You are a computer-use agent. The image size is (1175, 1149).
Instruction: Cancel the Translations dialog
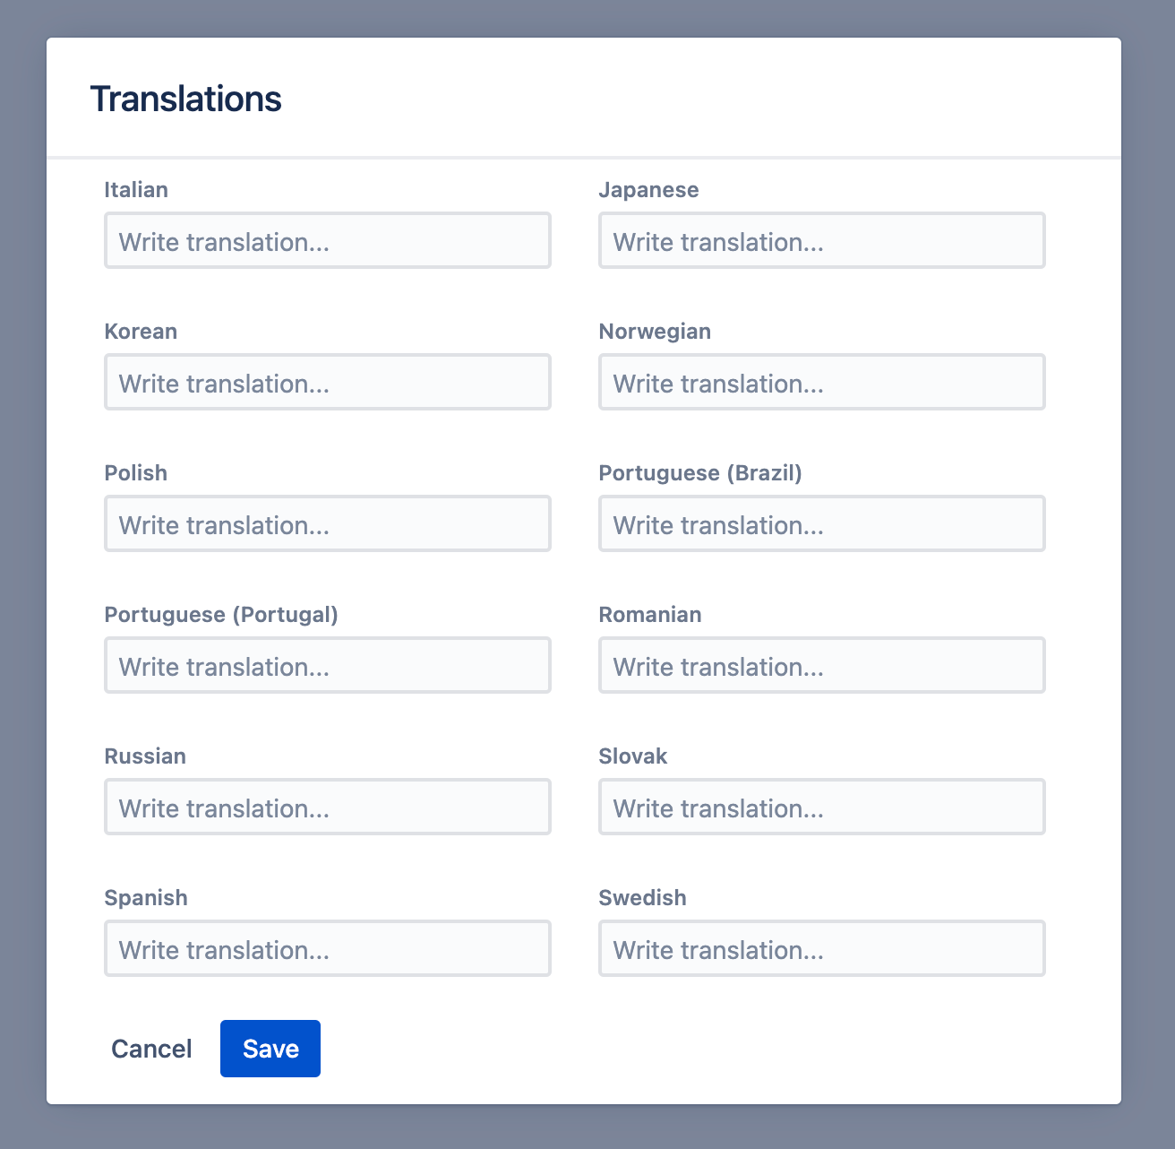point(151,1049)
